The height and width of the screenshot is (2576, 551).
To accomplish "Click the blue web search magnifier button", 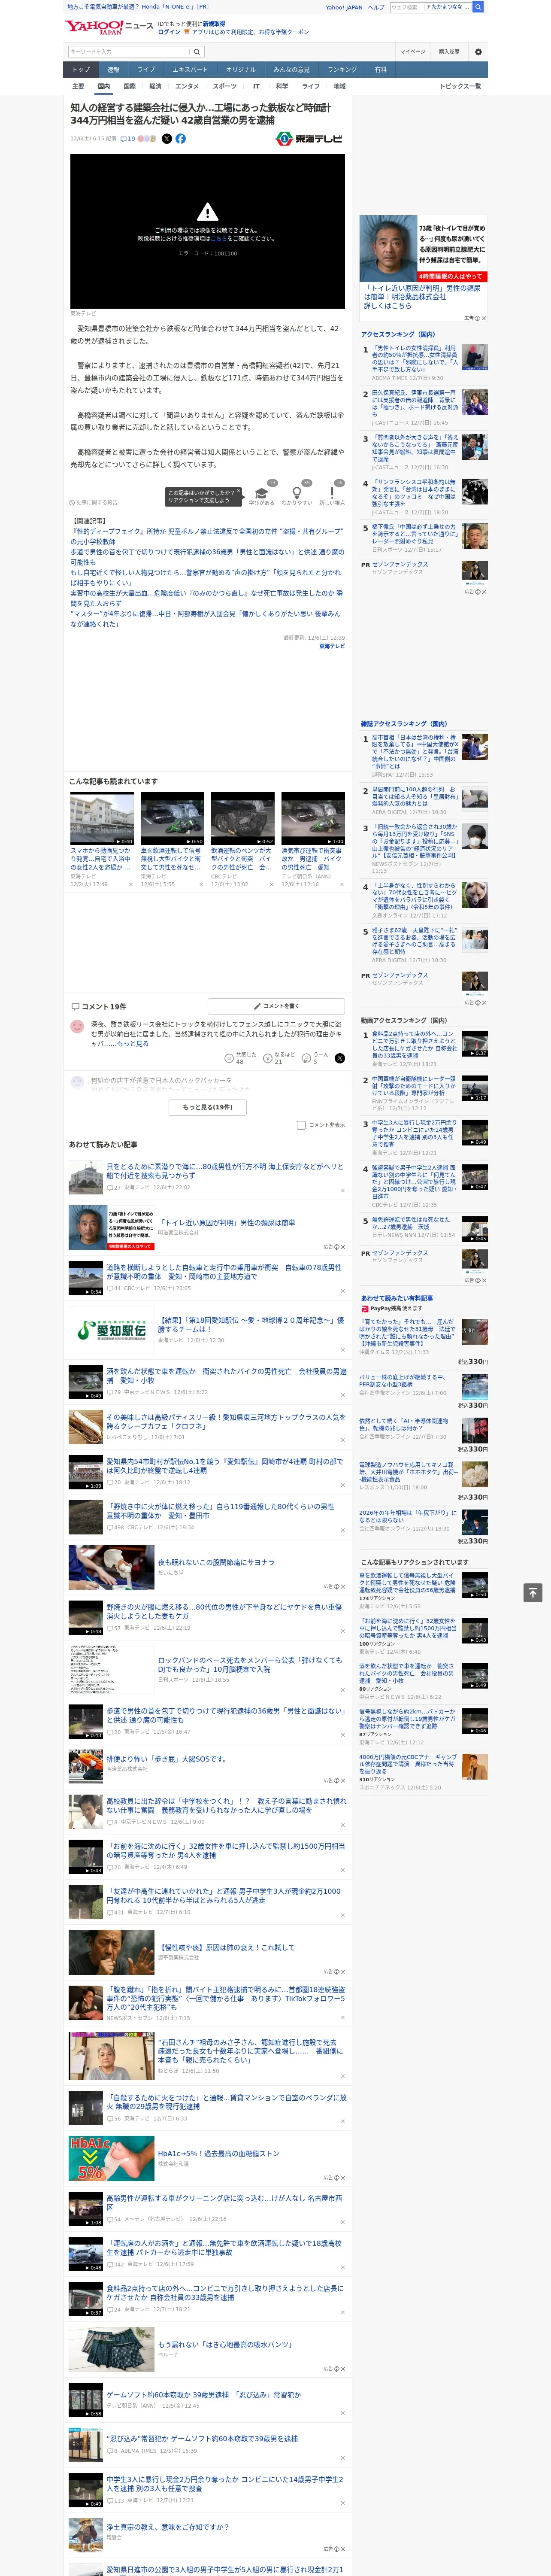I will coord(478,7).
